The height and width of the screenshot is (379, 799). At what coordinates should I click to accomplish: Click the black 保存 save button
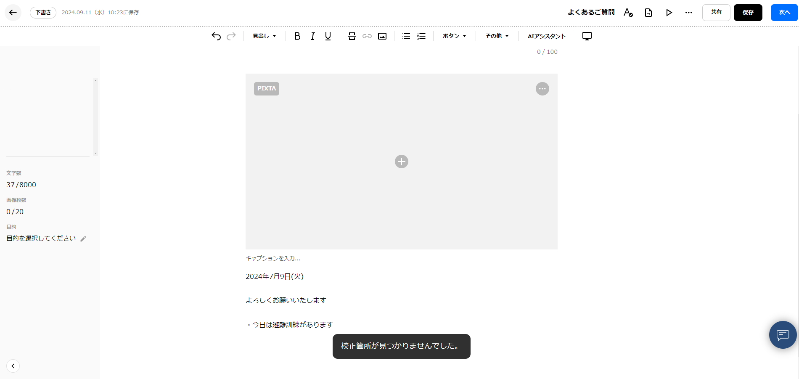point(748,13)
